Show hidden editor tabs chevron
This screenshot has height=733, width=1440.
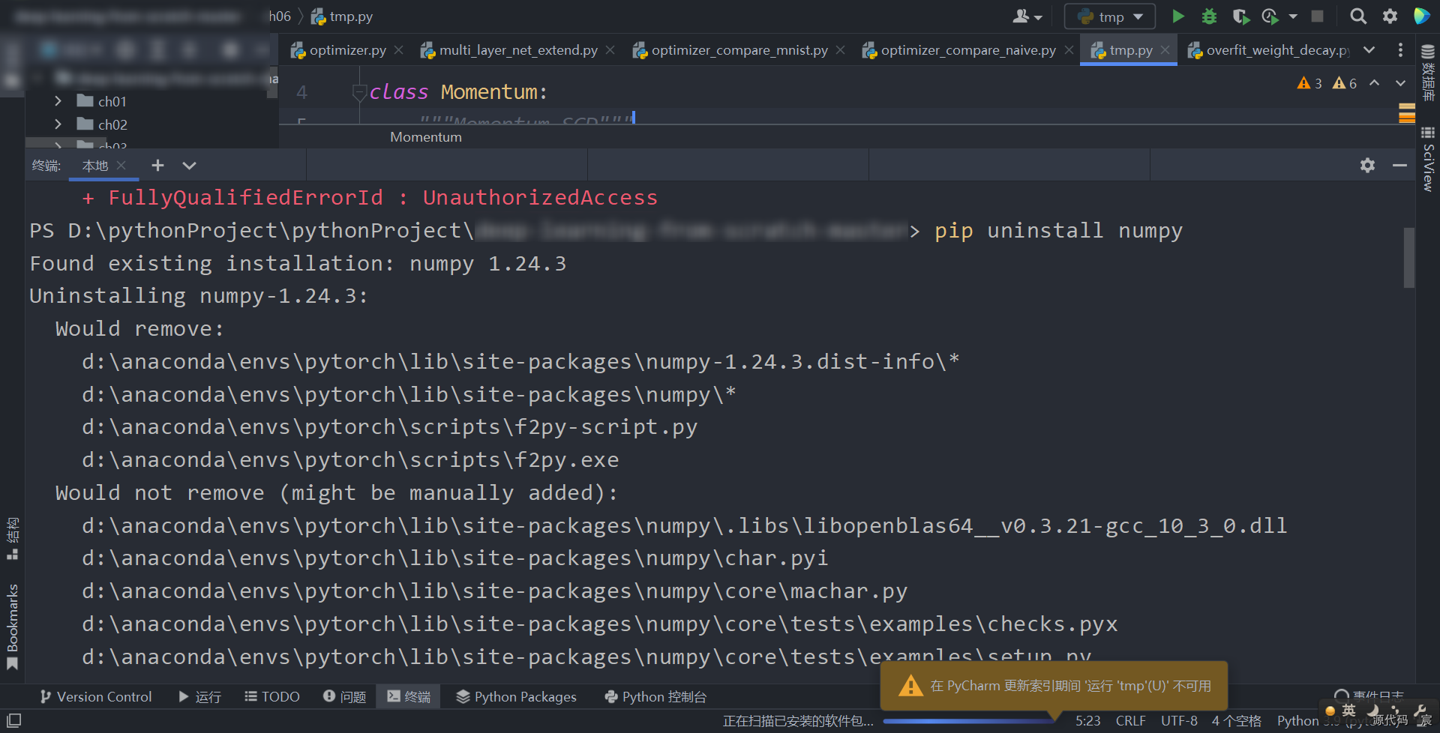tap(1369, 50)
